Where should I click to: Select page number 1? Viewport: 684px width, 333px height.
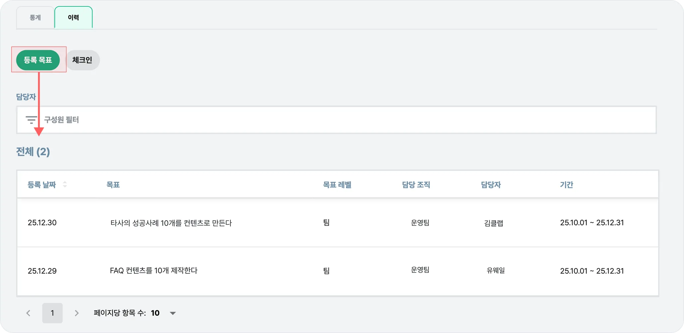coord(52,313)
